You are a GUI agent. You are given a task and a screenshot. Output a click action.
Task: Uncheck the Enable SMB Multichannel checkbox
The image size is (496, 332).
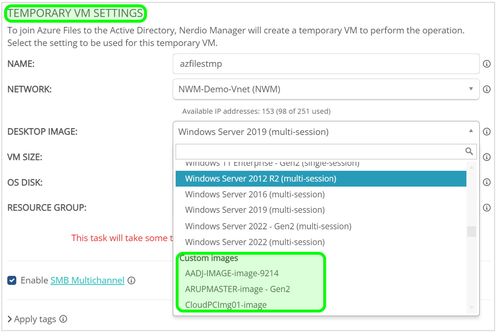pyautogui.click(x=12, y=280)
